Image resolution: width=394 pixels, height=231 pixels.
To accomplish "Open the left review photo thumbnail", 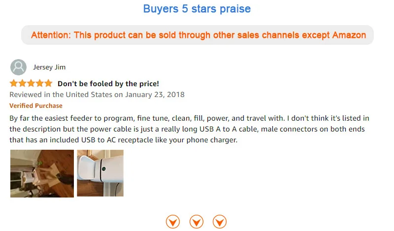I will click(x=42, y=173).
